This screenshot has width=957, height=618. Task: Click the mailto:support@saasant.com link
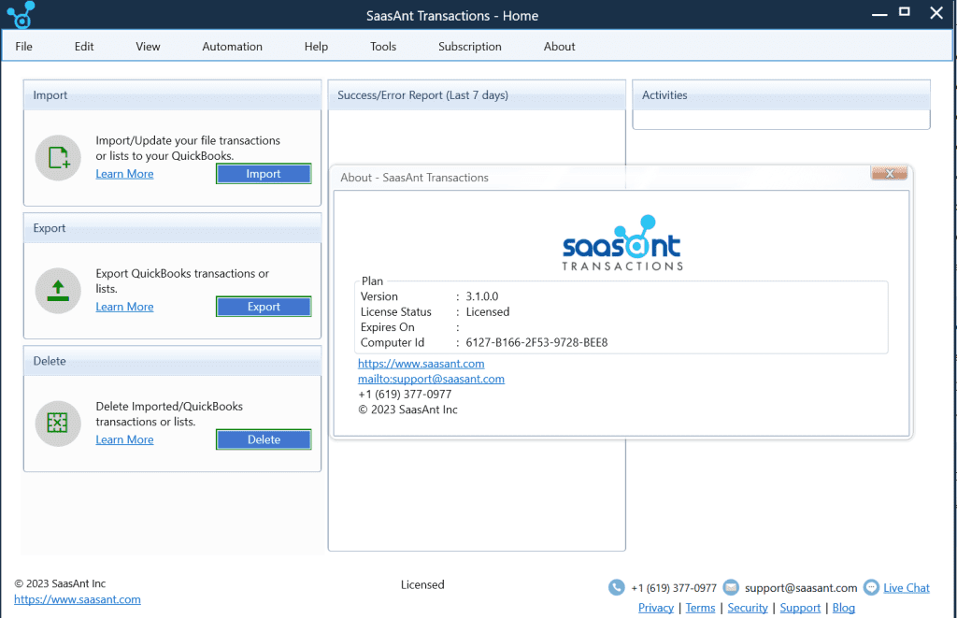[431, 379]
